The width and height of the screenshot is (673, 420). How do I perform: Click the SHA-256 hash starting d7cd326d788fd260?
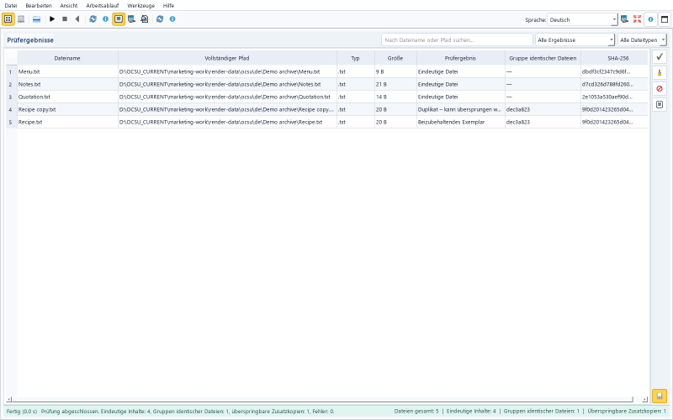click(x=614, y=84)
